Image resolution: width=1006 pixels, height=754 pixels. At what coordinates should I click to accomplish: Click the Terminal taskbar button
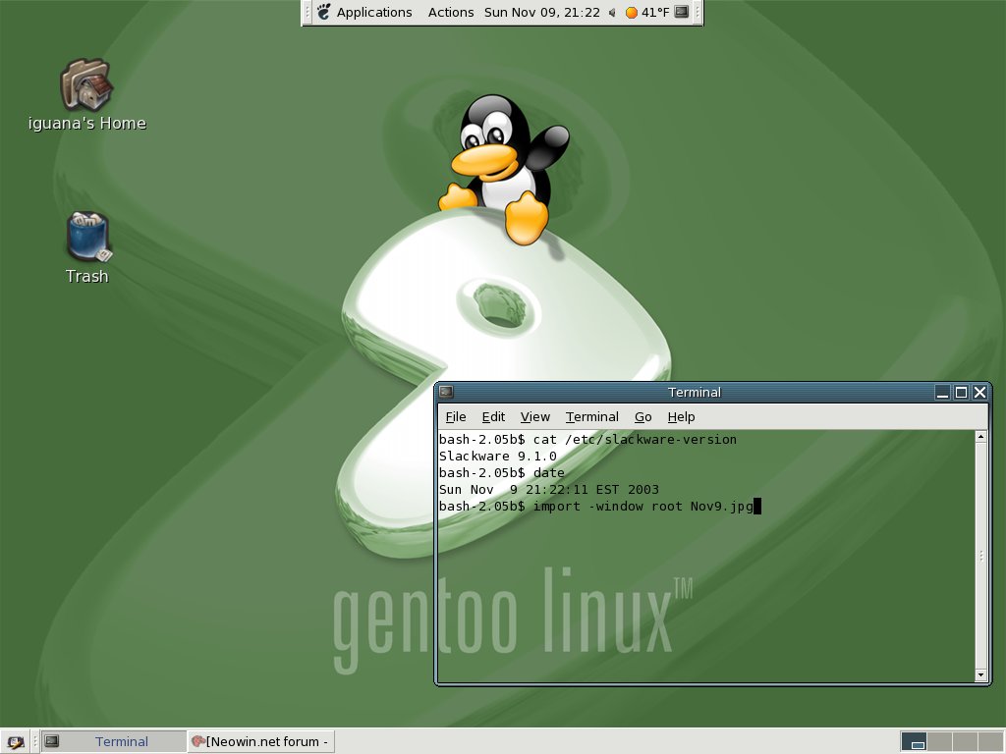(113, 742)
